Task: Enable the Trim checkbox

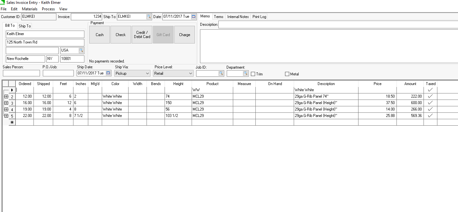Action: click(253, 74)
